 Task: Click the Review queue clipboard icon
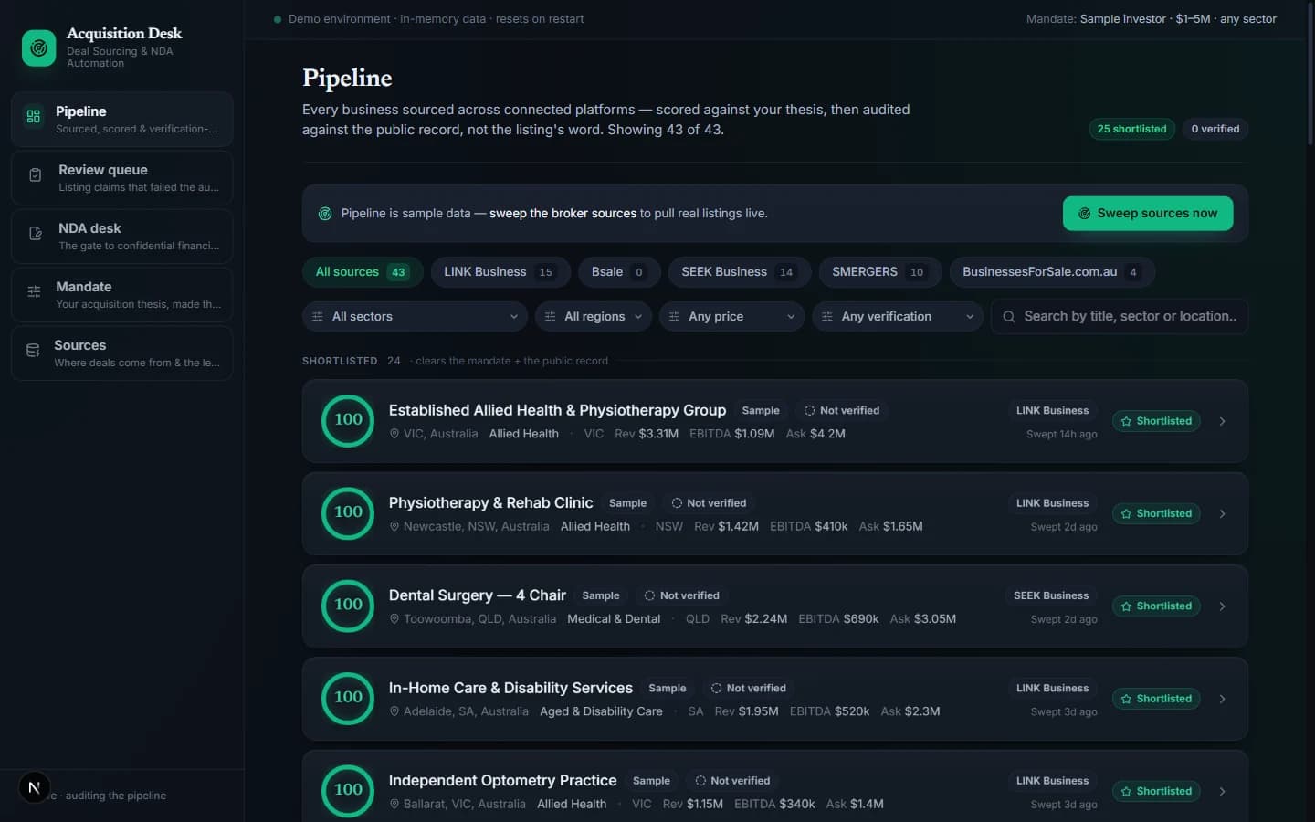click(36, 175)
